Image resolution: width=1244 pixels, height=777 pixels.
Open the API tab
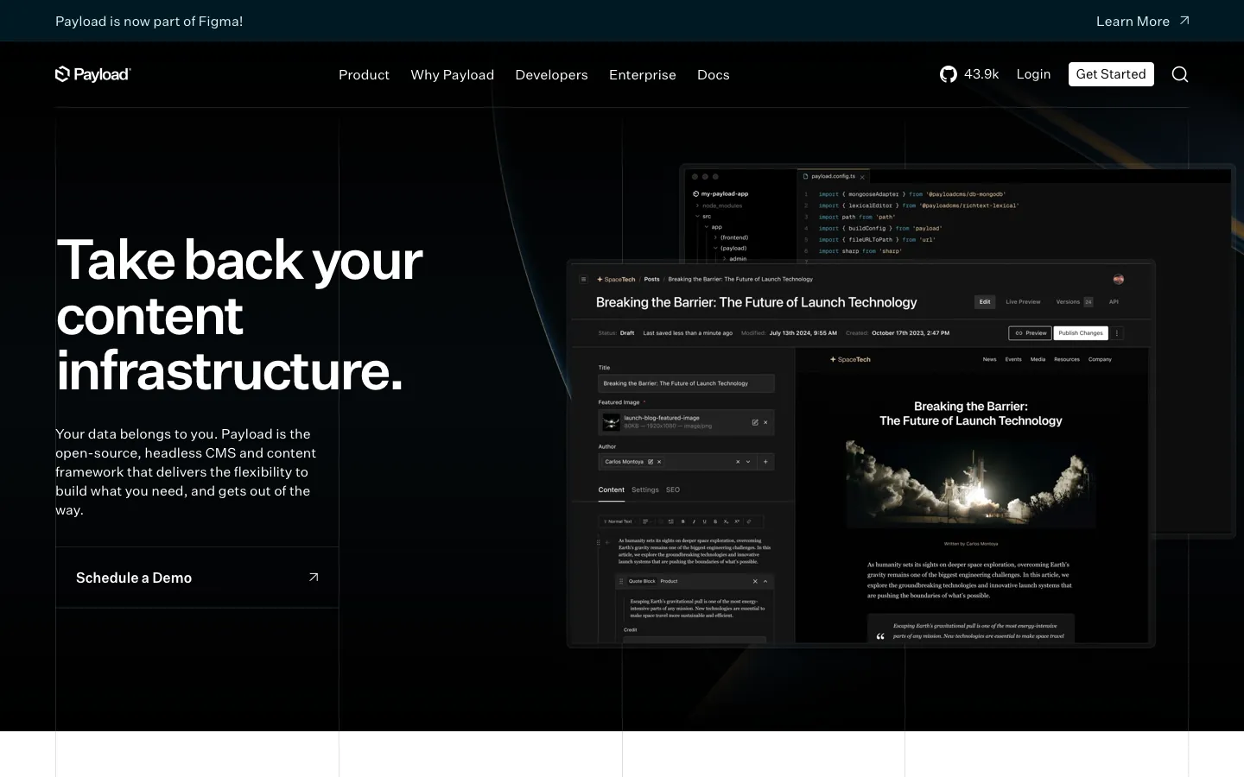coord(1114,301)
